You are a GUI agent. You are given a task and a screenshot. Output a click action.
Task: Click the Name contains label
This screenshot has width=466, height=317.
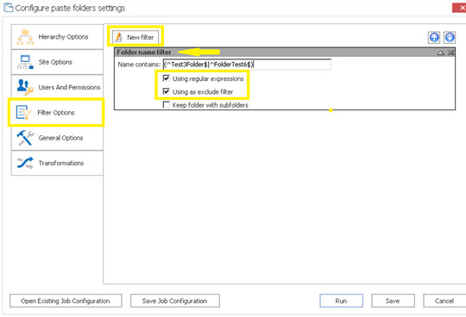click(x=139, y=65)
